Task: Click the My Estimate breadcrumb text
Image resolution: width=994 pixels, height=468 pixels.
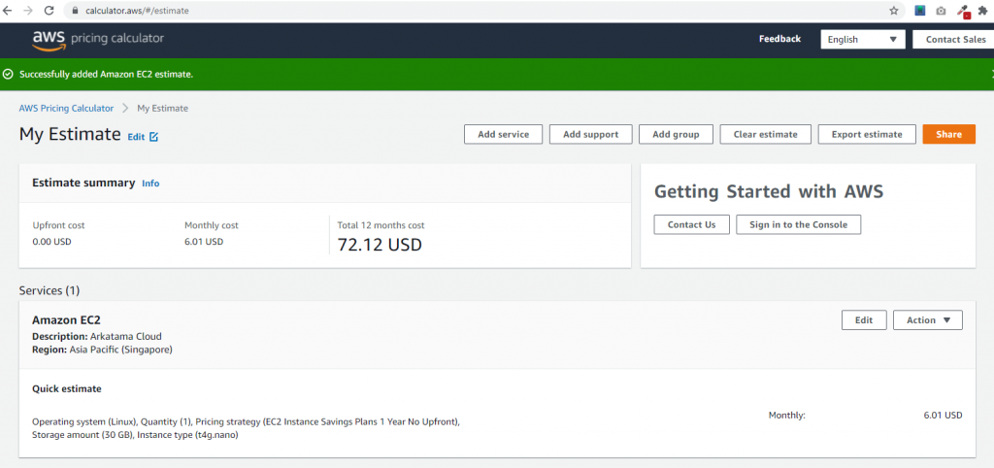Action: click(162, 109)
